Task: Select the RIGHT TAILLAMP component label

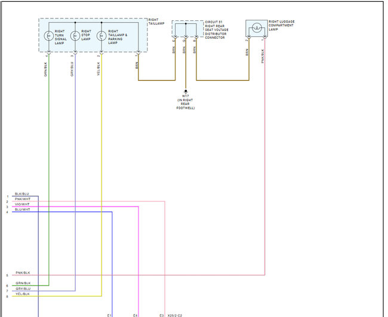Action: pyautogui.click(x=156, y=21)
